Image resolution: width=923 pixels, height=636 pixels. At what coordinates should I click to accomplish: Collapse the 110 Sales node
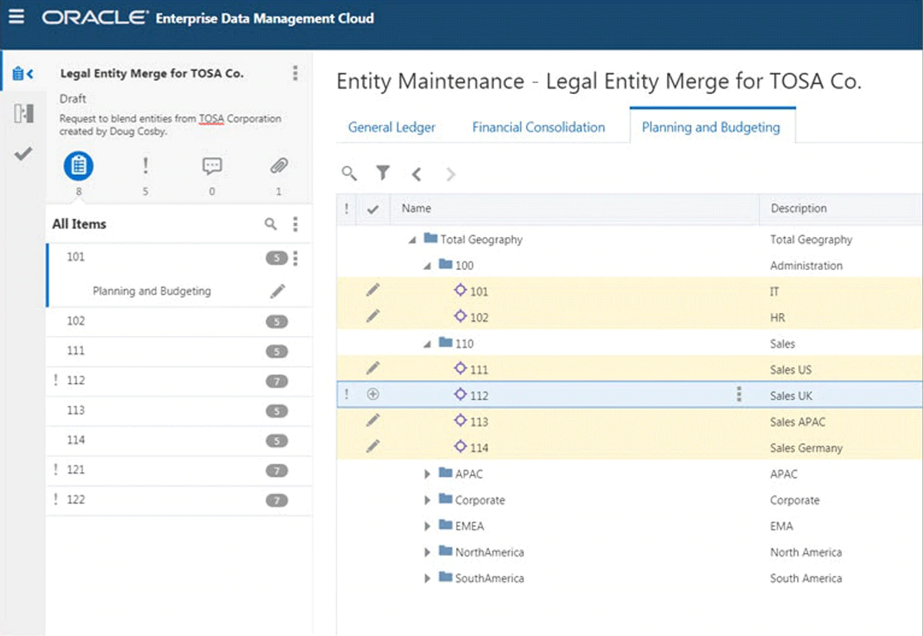tap(428, 345)
